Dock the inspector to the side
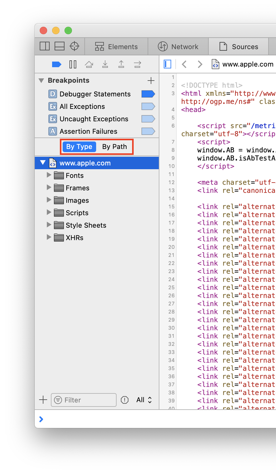The image size is (276, 474). click(45, 46)
